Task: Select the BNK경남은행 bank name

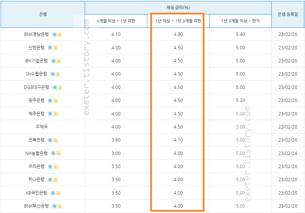Action: (37, 34)
